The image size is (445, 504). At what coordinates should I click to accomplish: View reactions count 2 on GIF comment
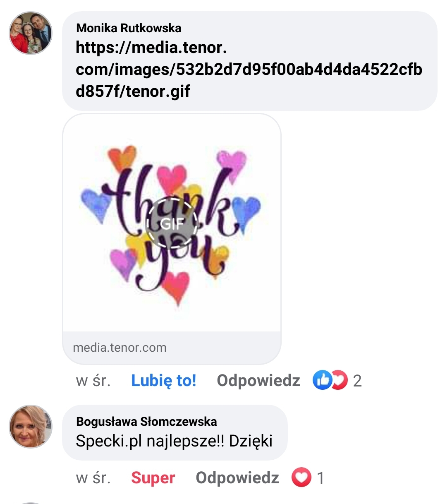point(357,381)
